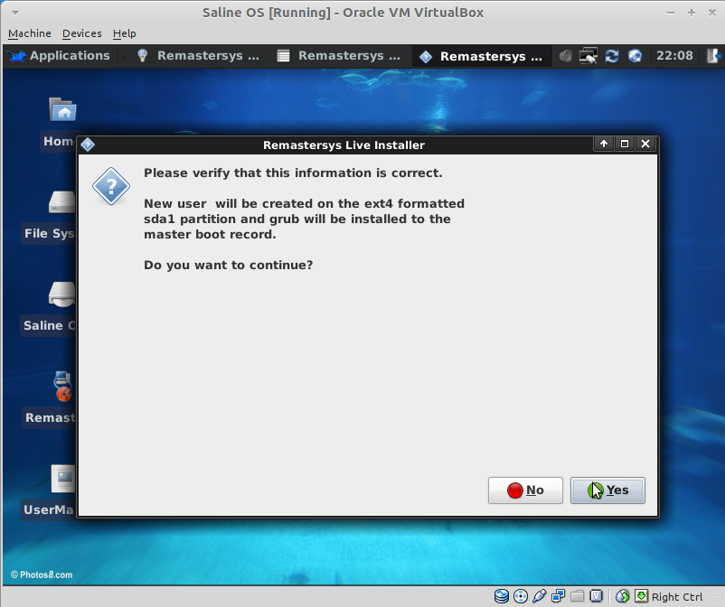Open the Applications menu in the panel
The image size is (725, 607).
pyautogui.click(x=59, y=56)
